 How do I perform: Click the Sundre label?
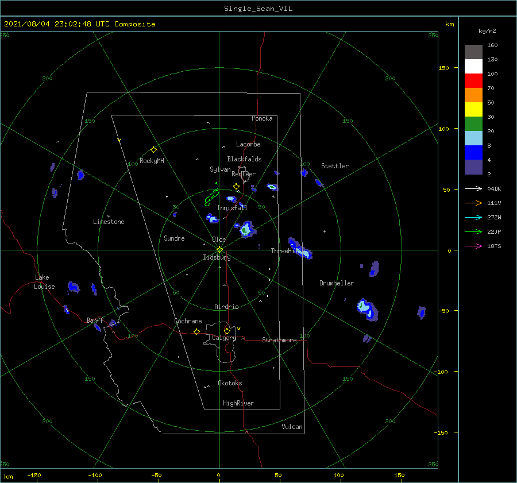tap(174, 238)
